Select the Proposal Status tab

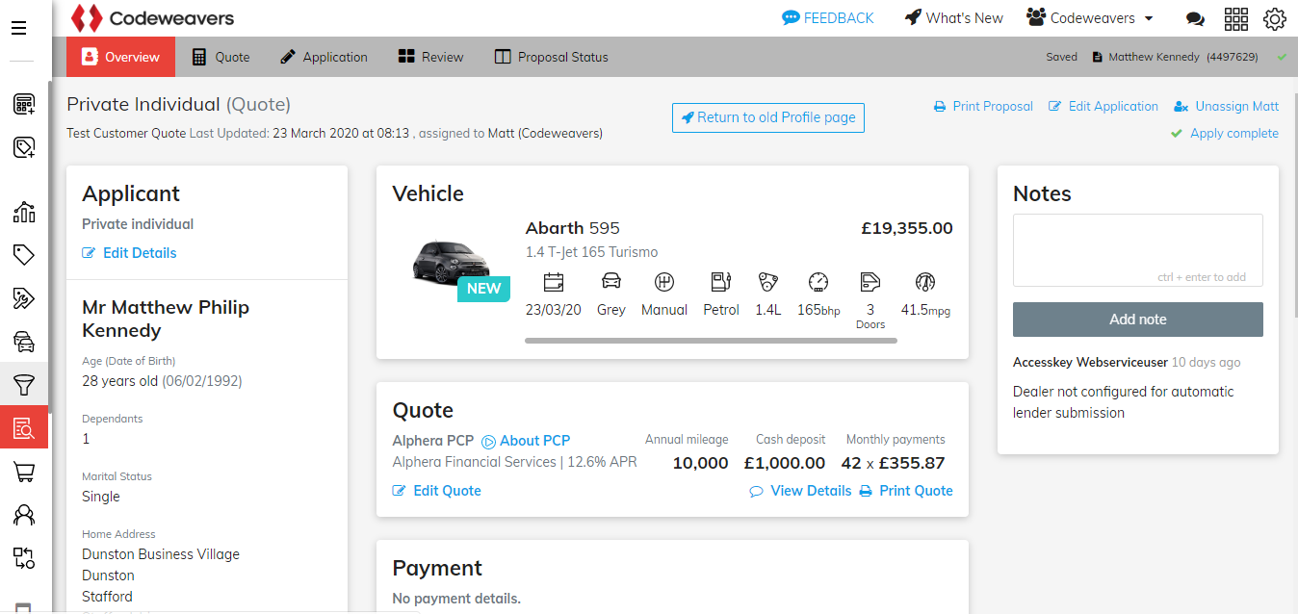pyautogui.click(x=551, y=57)
